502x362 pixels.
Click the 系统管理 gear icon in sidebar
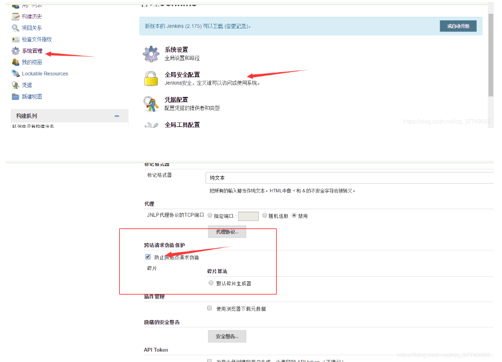pos(15,51)
